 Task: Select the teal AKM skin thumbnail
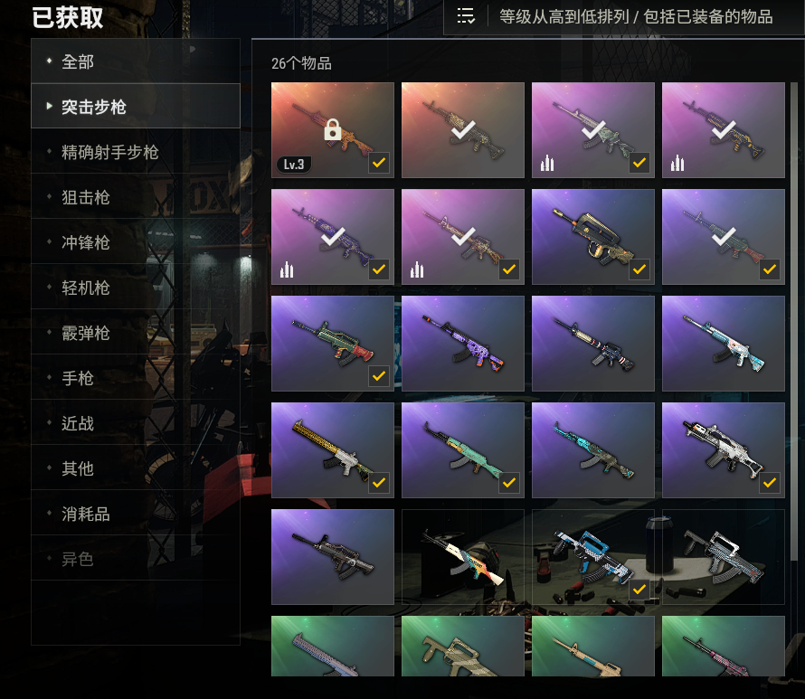coord(462,450)
